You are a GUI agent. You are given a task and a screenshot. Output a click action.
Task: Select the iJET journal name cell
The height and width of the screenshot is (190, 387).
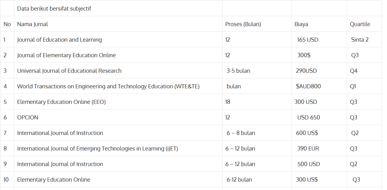pos(97,149)
